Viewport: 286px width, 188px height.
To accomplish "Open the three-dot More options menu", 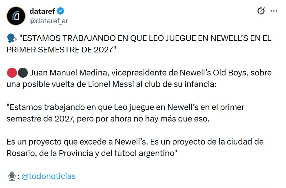I will pos(274,11).
